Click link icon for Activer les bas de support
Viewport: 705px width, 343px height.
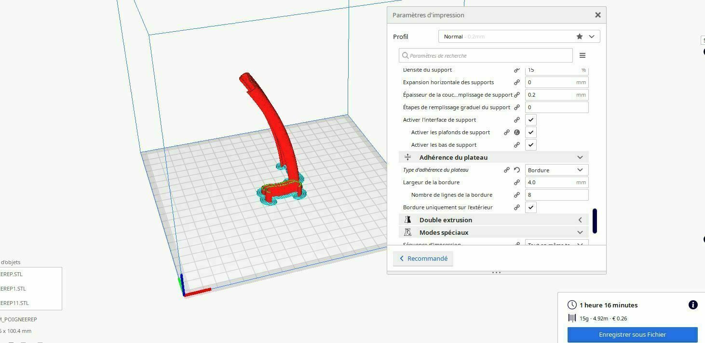[517, 145]
